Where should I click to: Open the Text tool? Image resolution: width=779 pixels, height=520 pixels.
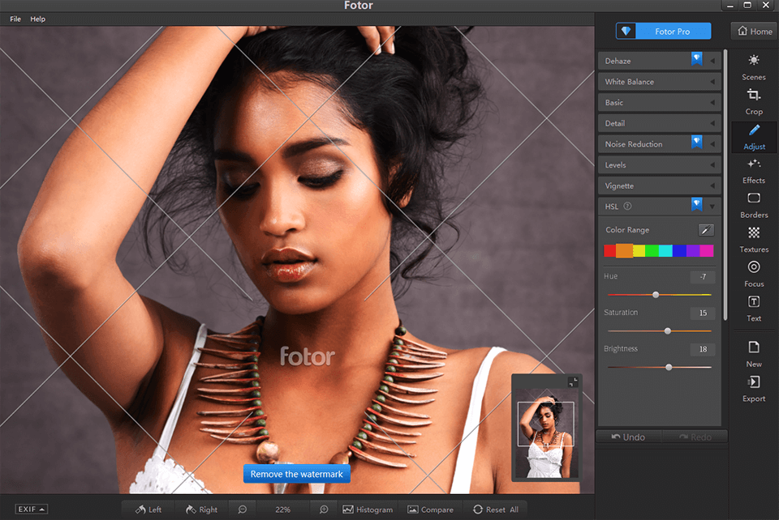click(x=753, y=309)
